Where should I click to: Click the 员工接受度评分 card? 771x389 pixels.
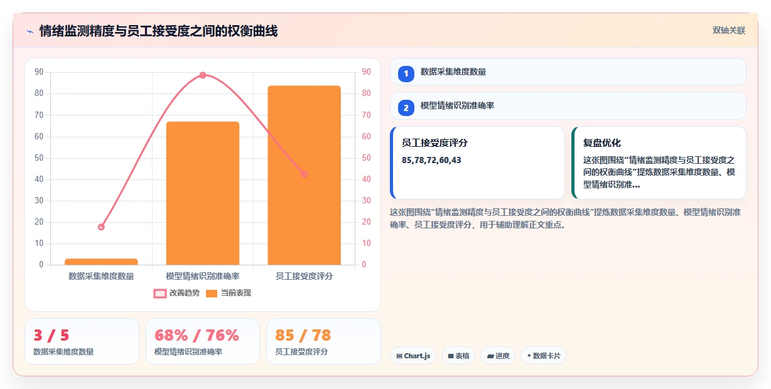tap(478, 163)
